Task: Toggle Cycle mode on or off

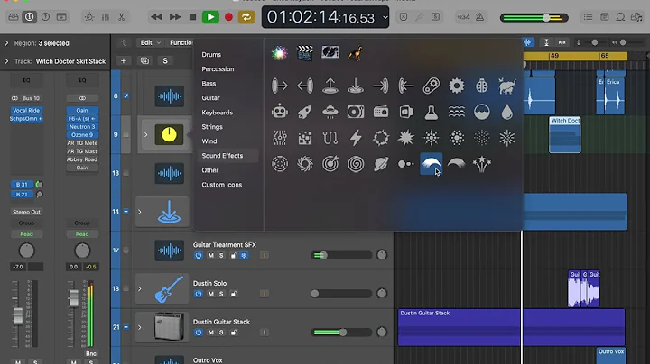Action: tap(246, 17)
